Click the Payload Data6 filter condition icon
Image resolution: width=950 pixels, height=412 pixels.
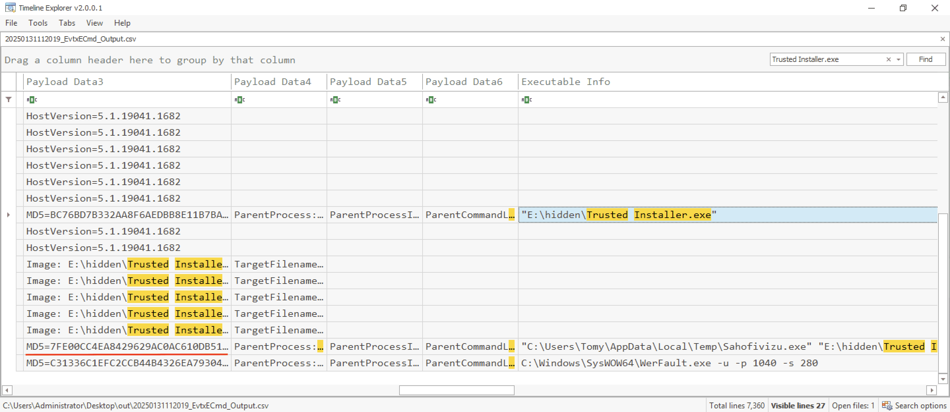pos(431,99)
